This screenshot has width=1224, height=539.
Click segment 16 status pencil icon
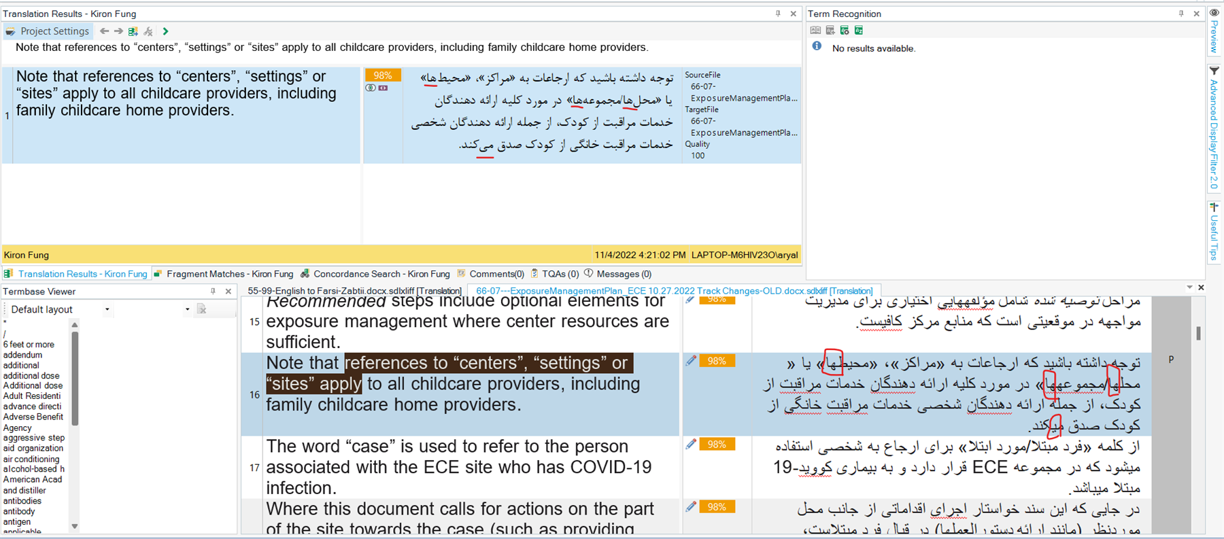(x=691, y=360)
